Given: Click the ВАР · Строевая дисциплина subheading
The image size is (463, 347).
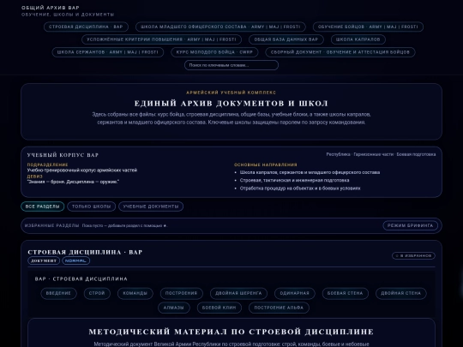Looking at the screenshot, I should (x=81, y=279).
